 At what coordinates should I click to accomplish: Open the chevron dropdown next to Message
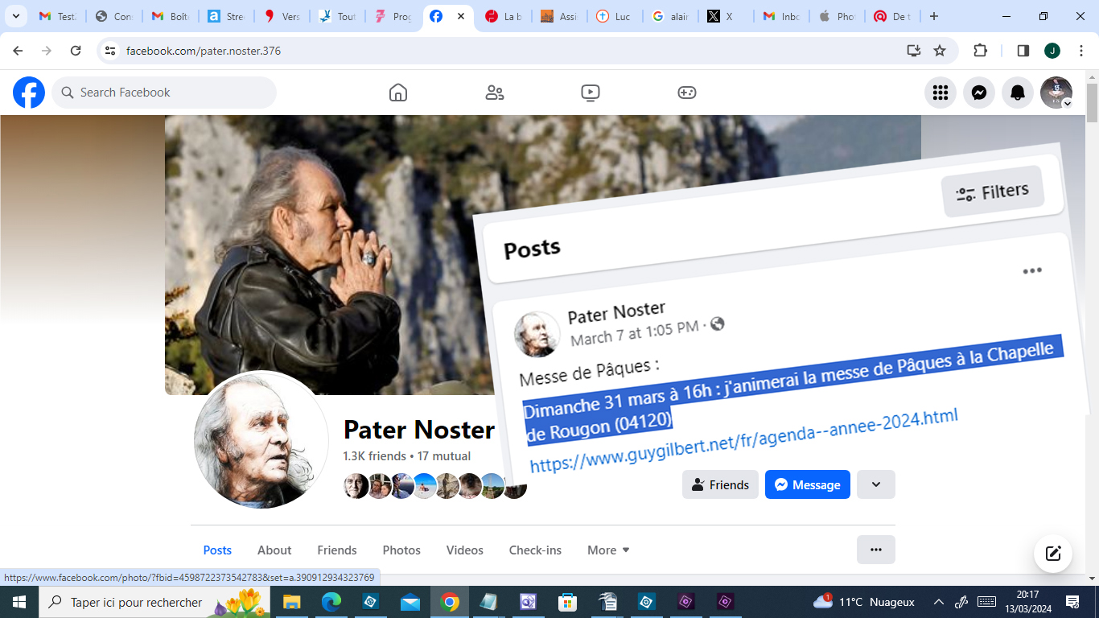pyautogui.click(x=876, y=484)
